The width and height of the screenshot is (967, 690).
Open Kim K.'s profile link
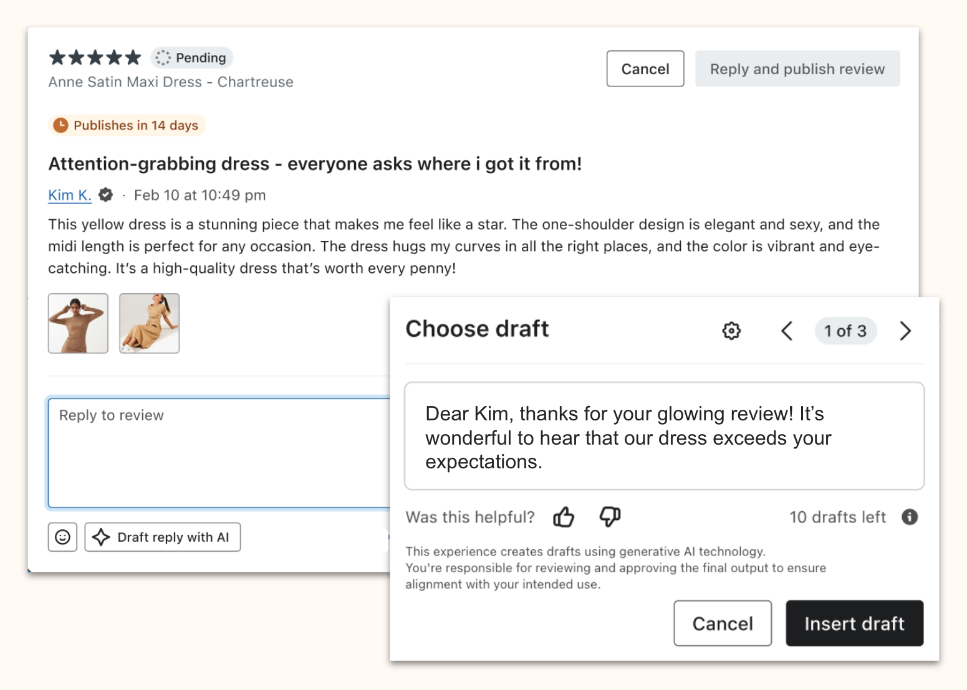pyautogui.click(x=69, y=194)
